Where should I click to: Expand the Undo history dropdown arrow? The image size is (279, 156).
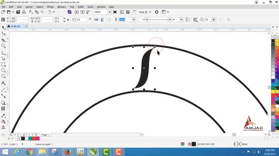click(54, 12)
